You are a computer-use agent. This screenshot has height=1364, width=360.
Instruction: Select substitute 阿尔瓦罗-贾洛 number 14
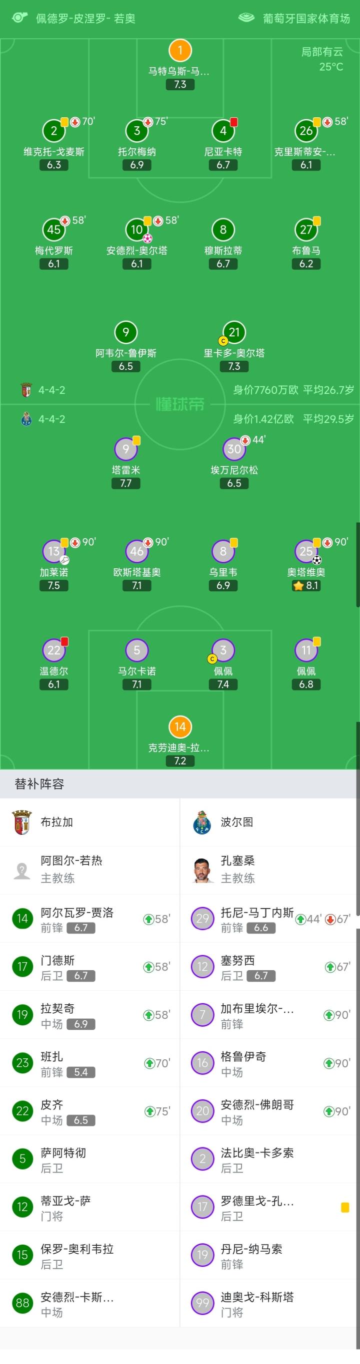(x=22, y=919)
